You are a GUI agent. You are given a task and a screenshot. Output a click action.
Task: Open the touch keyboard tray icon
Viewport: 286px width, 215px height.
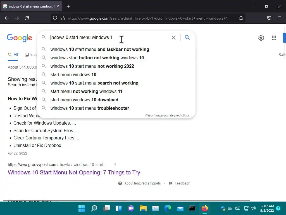[238, 208]
